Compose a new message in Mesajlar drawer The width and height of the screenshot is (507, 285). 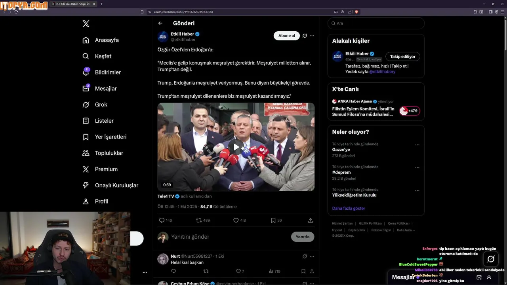479,277
